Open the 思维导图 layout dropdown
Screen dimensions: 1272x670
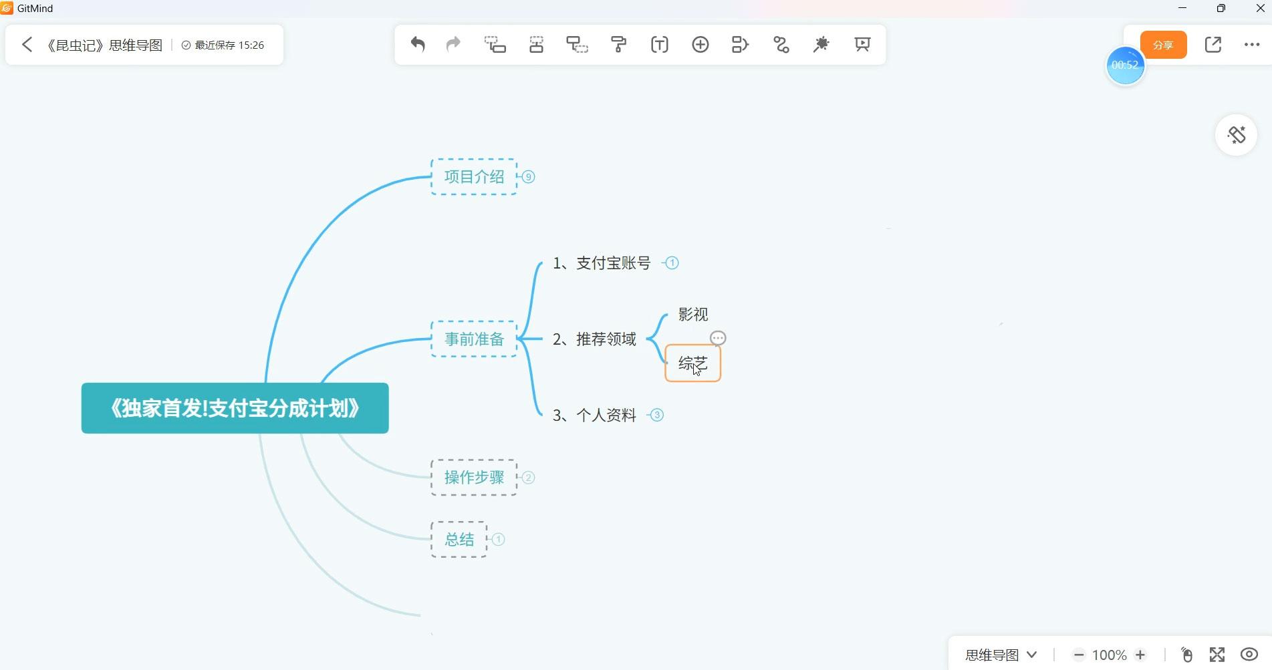point(999,653)
